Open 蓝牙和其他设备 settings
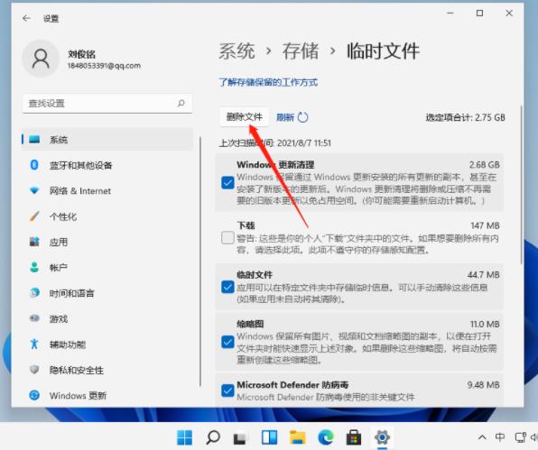Viewport: 538px width, 450px height. (107, 165)
